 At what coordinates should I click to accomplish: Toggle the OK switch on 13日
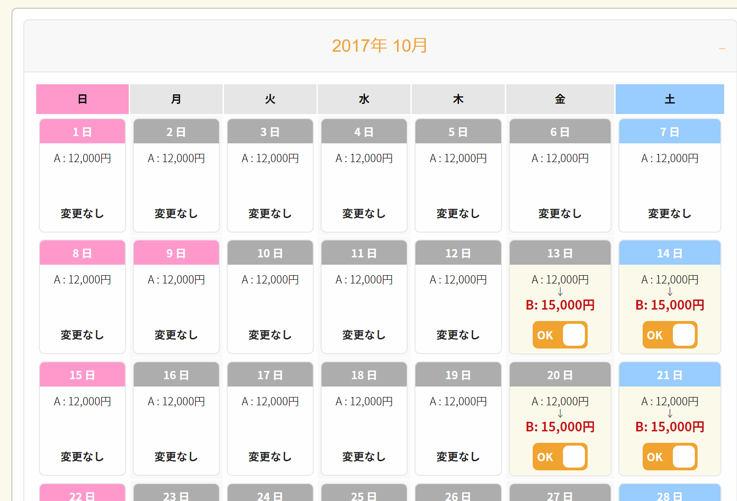click(x=560, y=335)
